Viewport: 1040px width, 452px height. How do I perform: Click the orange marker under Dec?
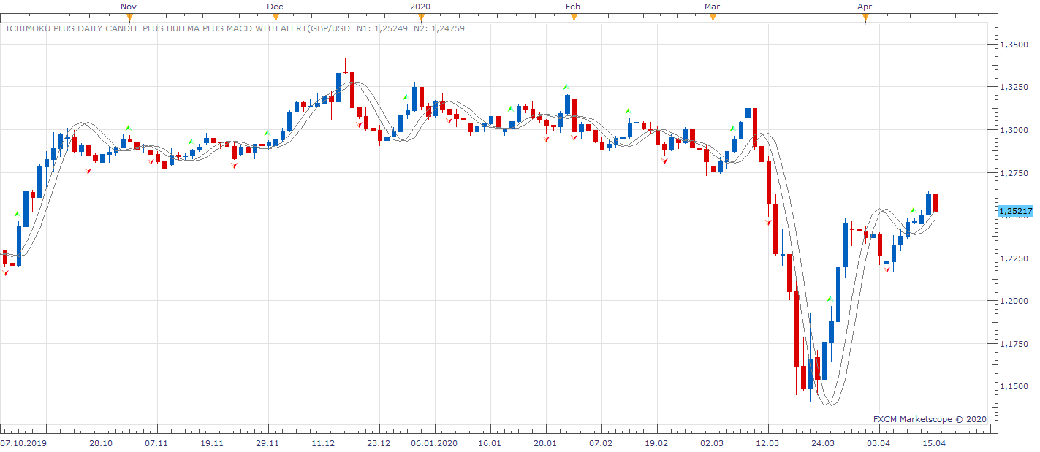[276, 18]
